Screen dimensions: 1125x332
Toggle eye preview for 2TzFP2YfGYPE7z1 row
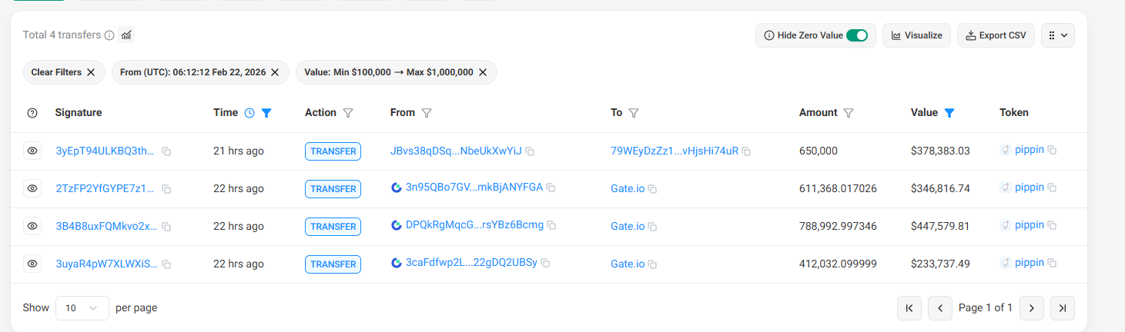pyautogui.click(x=32, y=188)
